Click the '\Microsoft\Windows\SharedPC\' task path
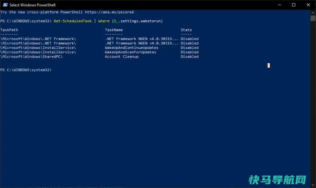This screenshot has width=316, height=188. click(x=31, y=56)
